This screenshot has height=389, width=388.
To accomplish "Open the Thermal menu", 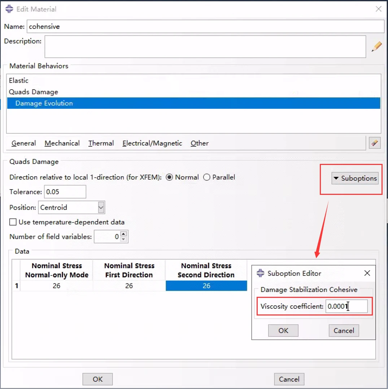I will pyautogui.click(x=101, y=143).
